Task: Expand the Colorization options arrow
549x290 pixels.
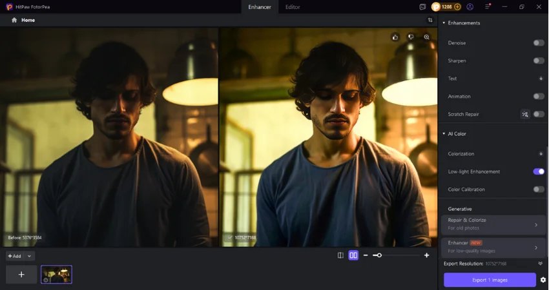Action: coord(541,154)
